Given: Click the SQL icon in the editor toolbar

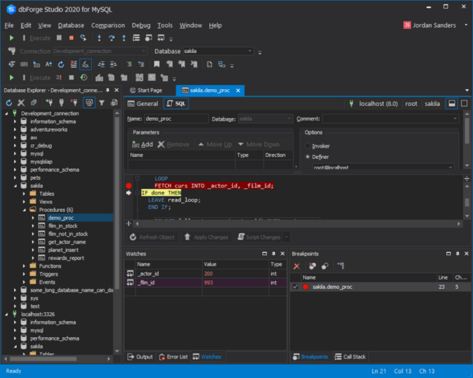Looking at the screenshot, I should [85, 65].
